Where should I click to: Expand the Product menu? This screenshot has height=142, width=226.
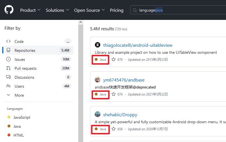[x=30, y=10]
